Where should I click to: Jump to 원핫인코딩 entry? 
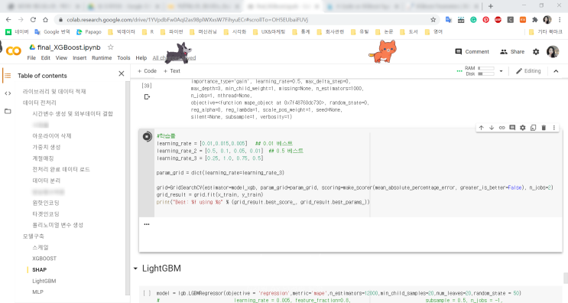46,203
